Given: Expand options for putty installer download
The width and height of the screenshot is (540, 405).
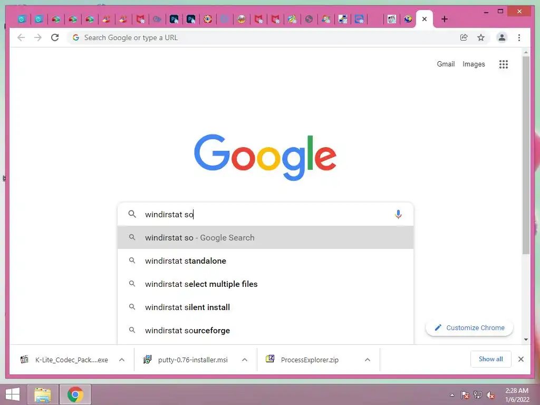Looking at the screenshot, I should click(x=245, y=360).
